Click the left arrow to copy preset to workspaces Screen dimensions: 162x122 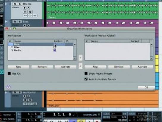pos(81,66)
